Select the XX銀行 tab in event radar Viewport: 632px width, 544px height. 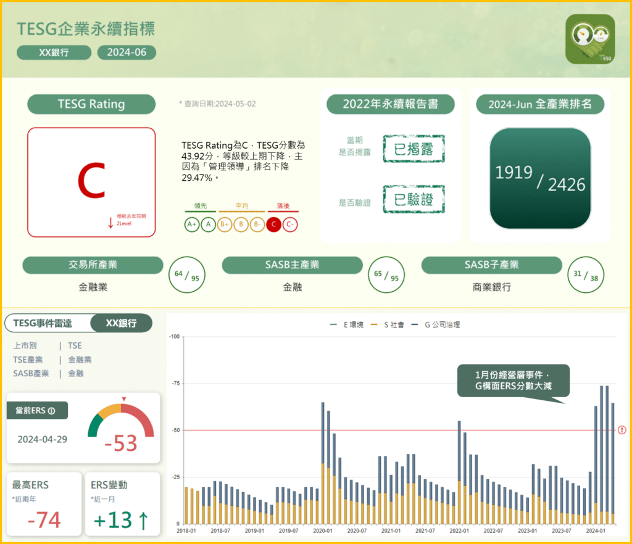(121, 323)
